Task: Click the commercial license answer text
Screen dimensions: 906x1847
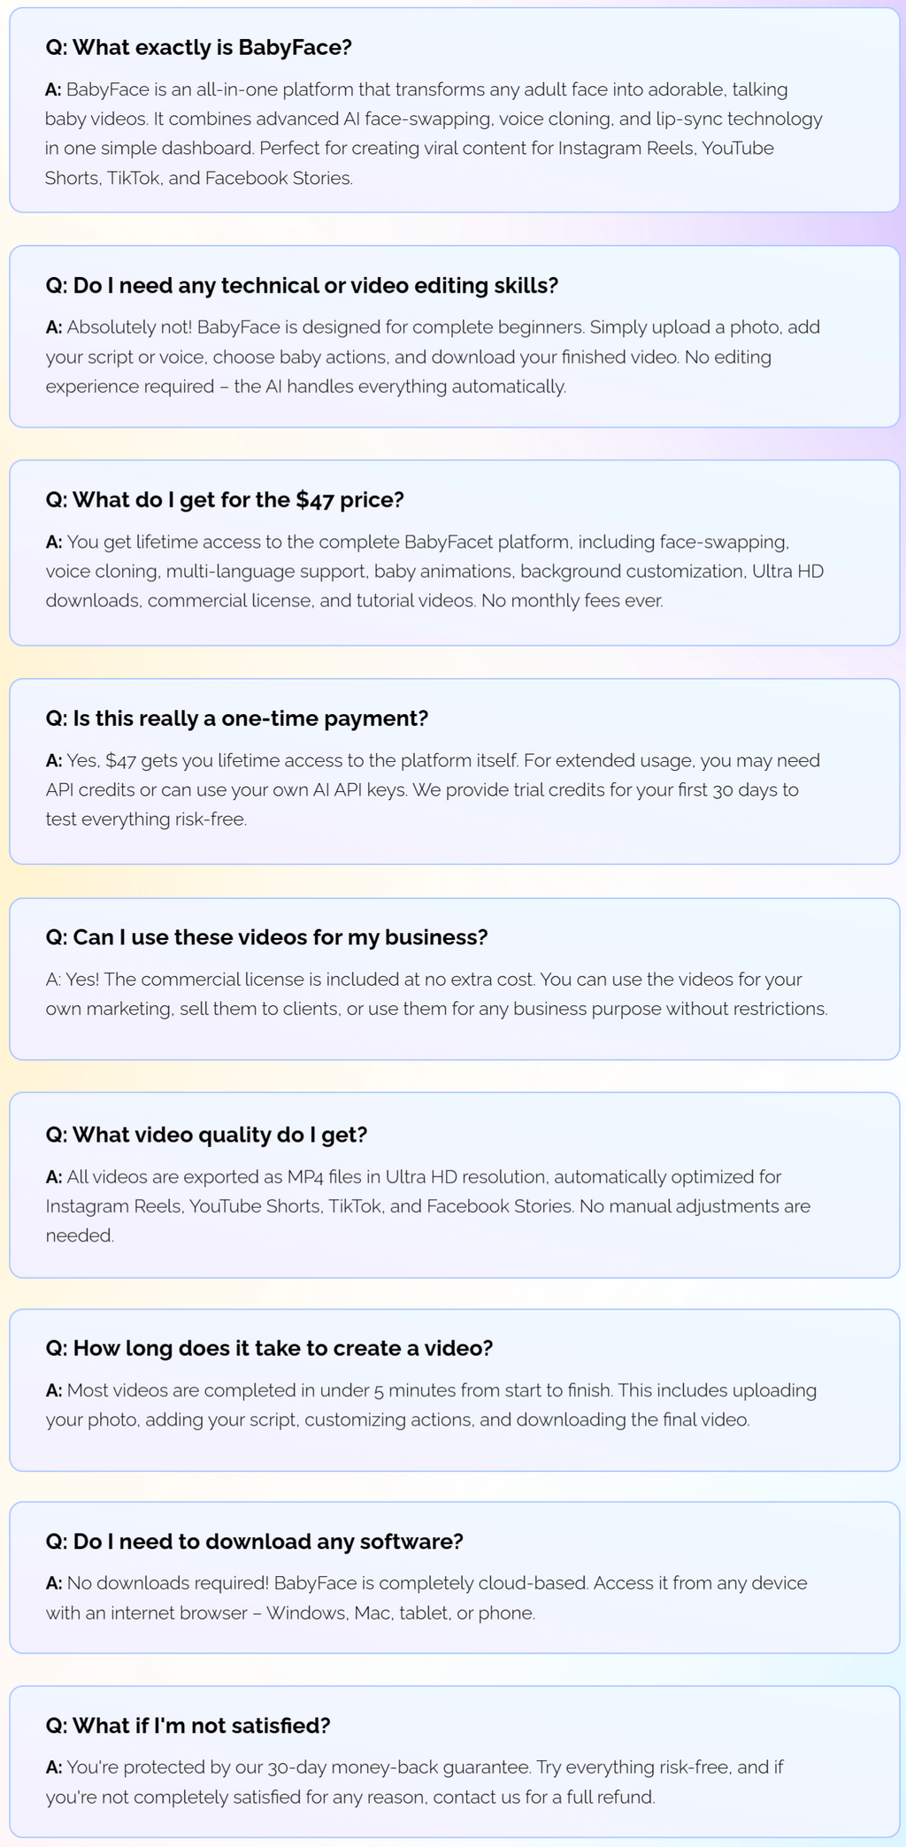Action: pos(436,994)
